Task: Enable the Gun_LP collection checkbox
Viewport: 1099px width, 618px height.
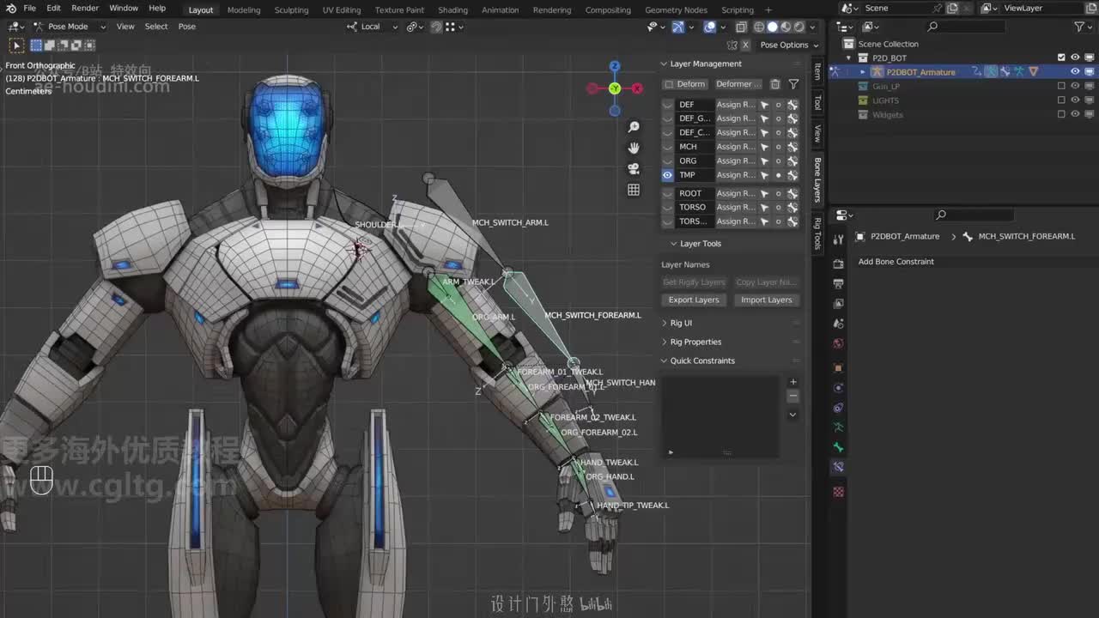Action: 1061,86
